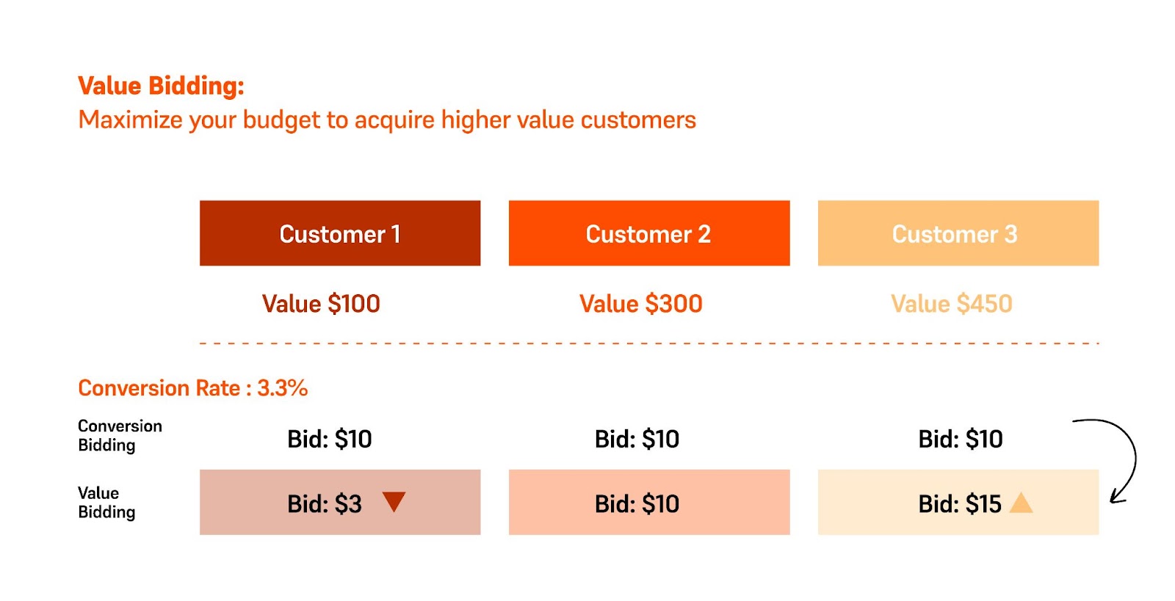The width and height of the screenshot is (1175, 601).
Task: Click the Value $300 text
Action: point(641,304)
